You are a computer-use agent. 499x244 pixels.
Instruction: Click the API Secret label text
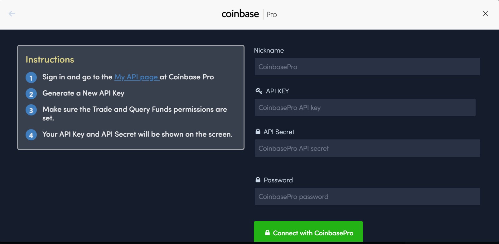click(x=279, y=132)
